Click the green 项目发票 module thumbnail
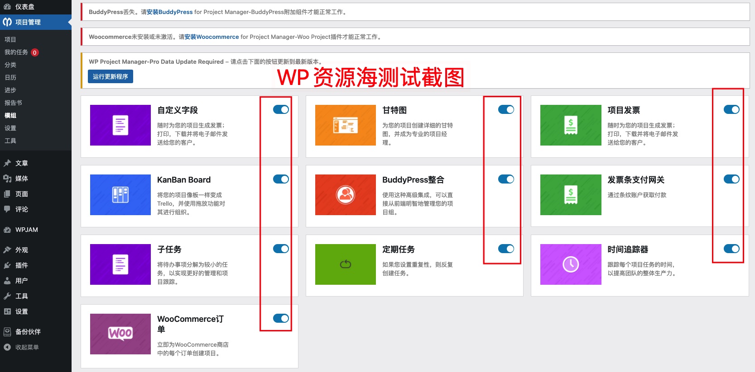The image size is (755, 372). click(571, 125)
